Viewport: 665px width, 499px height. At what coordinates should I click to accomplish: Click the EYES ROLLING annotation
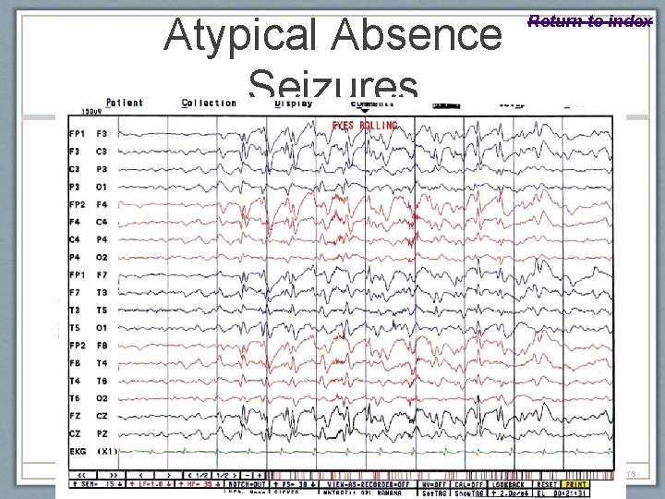coord(365,126)
